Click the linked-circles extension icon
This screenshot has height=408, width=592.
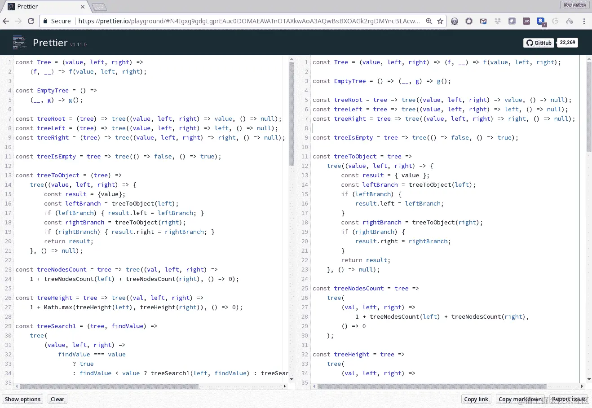click(570, 21)
